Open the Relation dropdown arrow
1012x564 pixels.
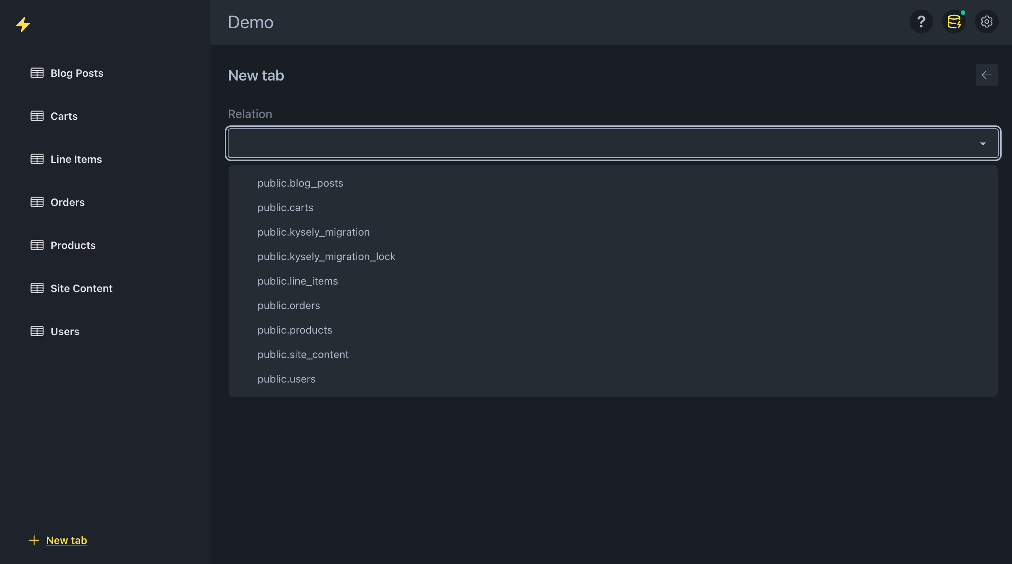click(x=983, y=144)
